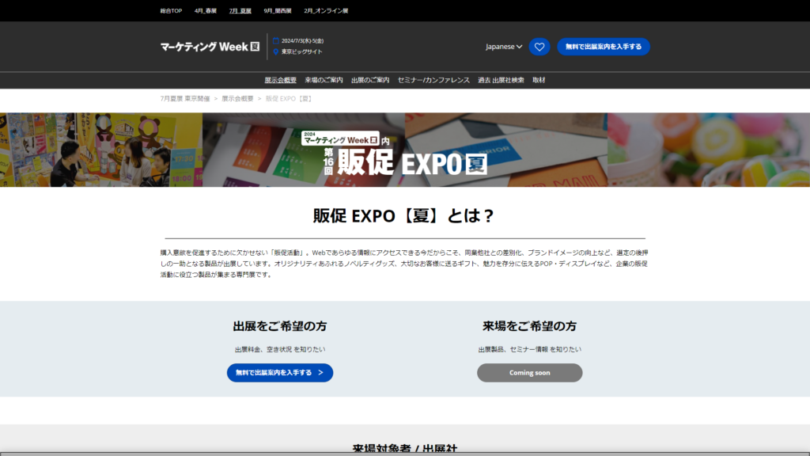Image resolution: width=810 pixels, height=456 pixels.
Task: Open the 過去 出展社検索 navigation item
Action: pyautogui.click(x=501, y=80)
